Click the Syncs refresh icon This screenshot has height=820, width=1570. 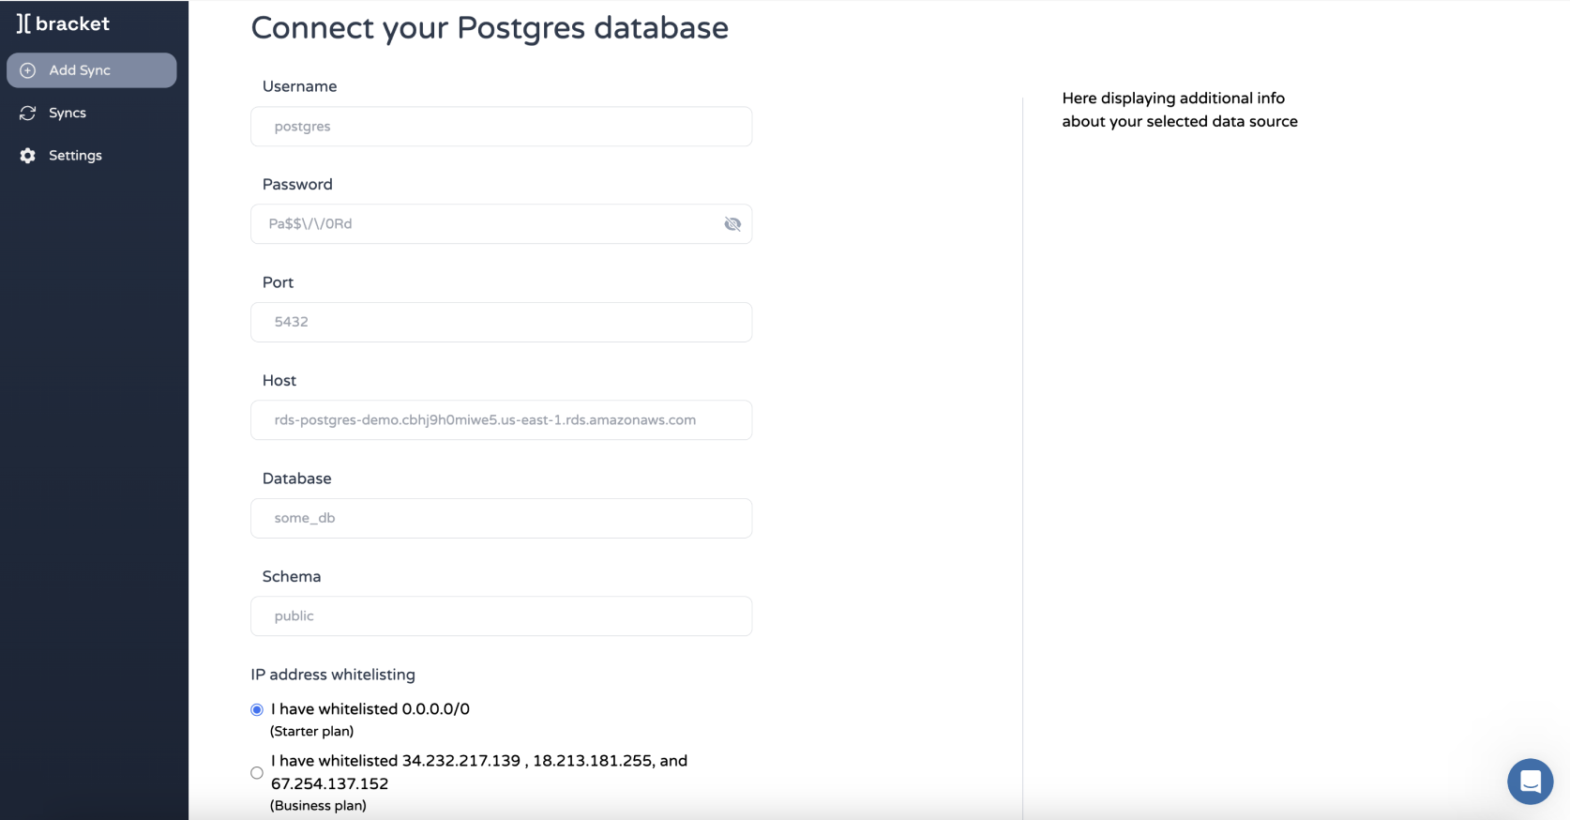tap(28, 113)
